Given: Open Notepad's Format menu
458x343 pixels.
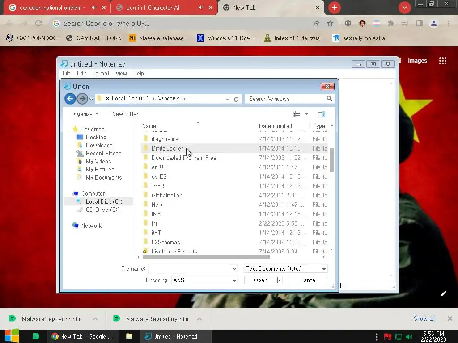Looking at the screenshot, I should pos(101,74).
